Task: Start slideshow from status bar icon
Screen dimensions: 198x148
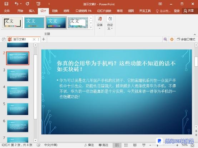Action: [144, 145]
